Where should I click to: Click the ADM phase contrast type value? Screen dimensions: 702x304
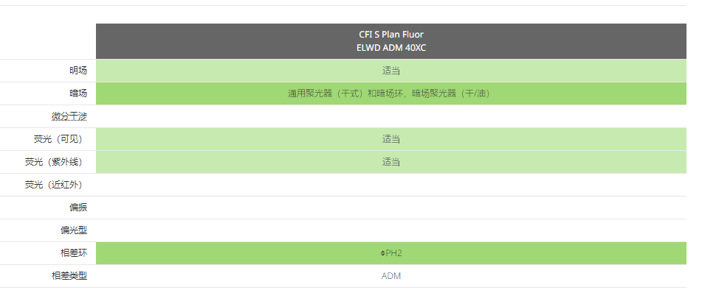(390, 276)
